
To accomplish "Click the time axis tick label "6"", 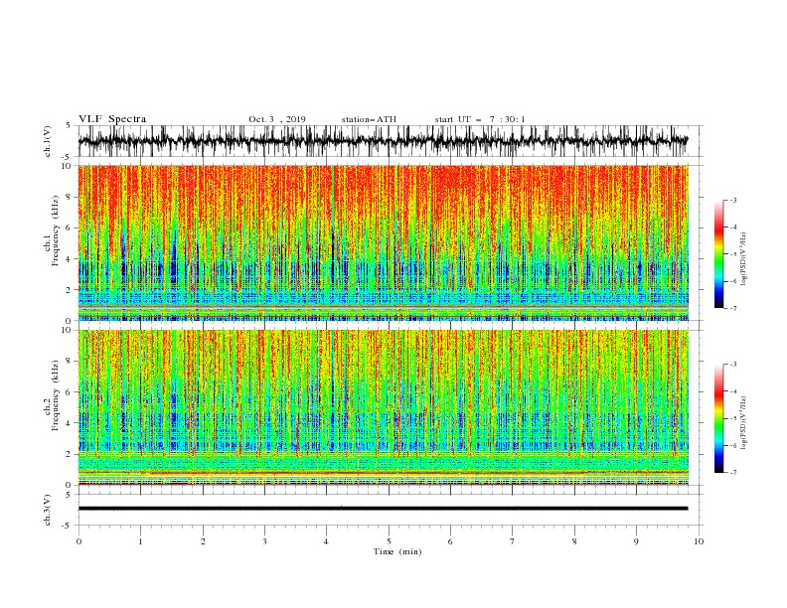I will tap(450, 541).
